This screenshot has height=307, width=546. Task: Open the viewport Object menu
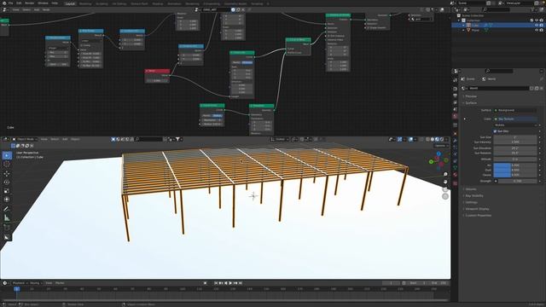click(x=75, y=139)
